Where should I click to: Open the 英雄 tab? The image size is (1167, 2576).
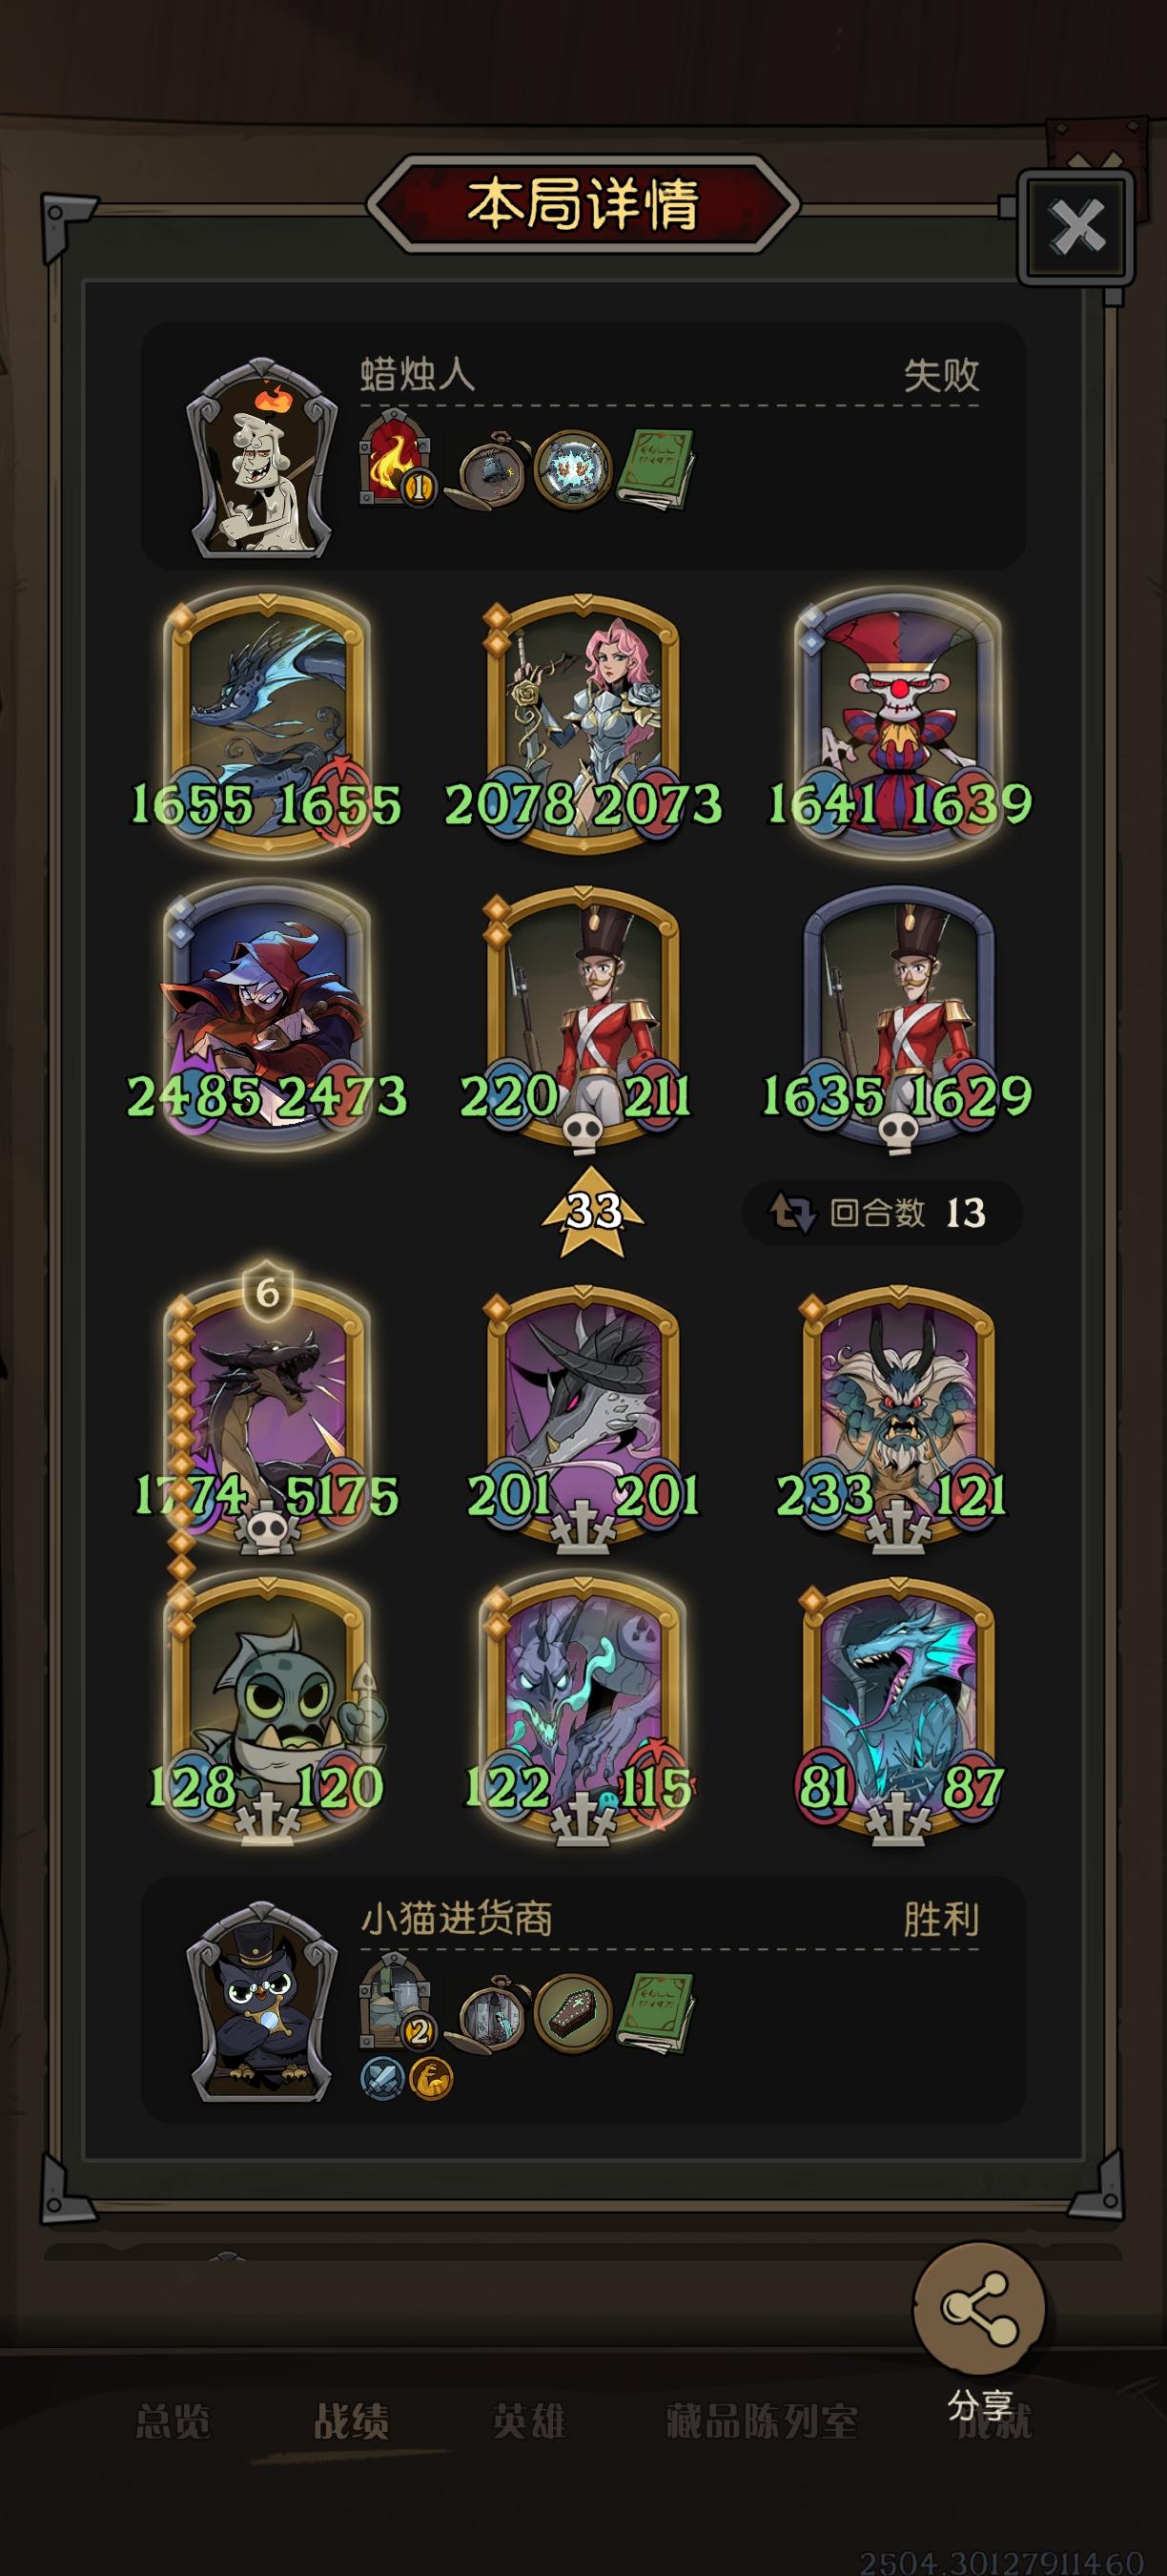tap(528, 2422)
